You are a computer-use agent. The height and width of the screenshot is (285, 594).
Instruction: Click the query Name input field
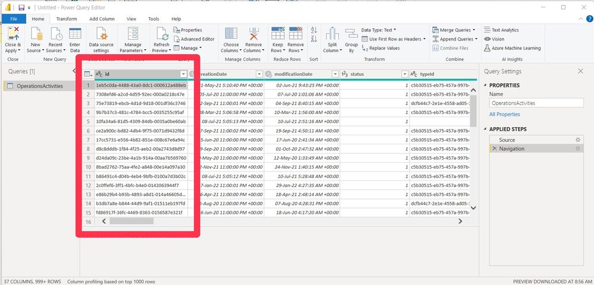pyautogui.click(x=536, y=103)
